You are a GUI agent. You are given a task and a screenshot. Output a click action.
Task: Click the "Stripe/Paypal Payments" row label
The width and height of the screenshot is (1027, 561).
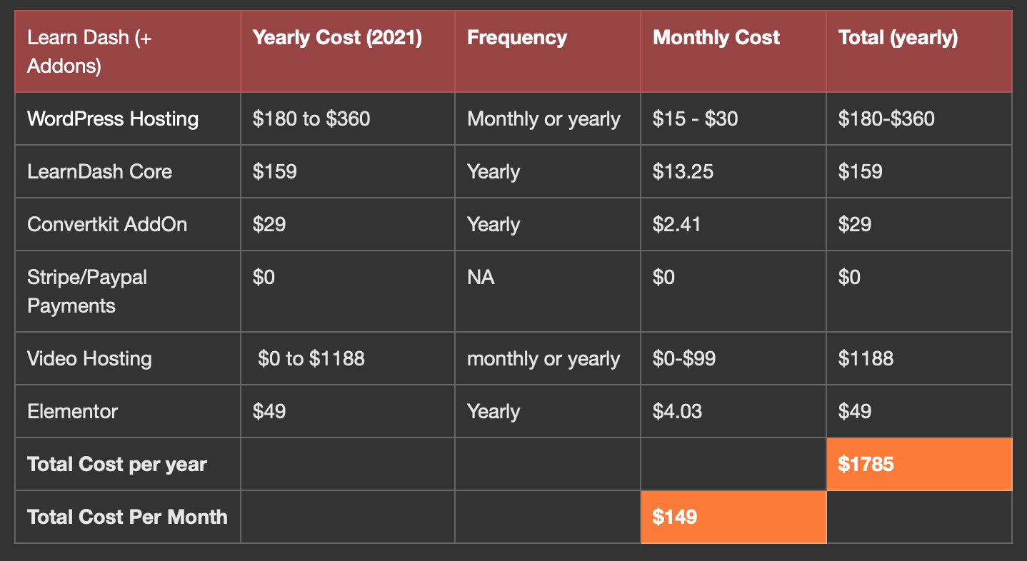pos(87,291)
